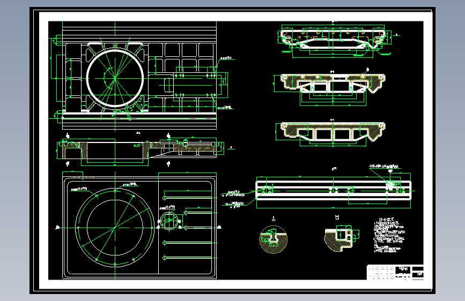Select the topmost cross-section view with orange marks

[333, 39]
